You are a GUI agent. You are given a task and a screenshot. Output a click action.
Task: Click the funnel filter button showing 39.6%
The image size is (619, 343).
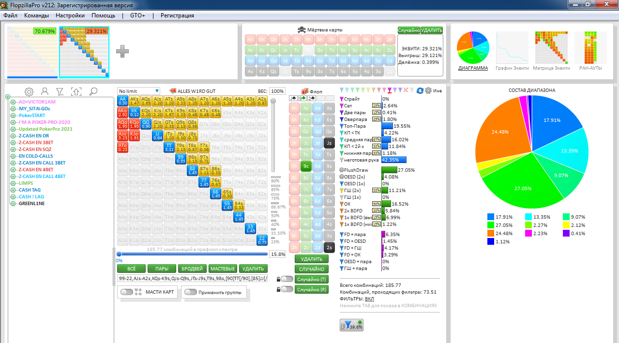coord(352,326)
